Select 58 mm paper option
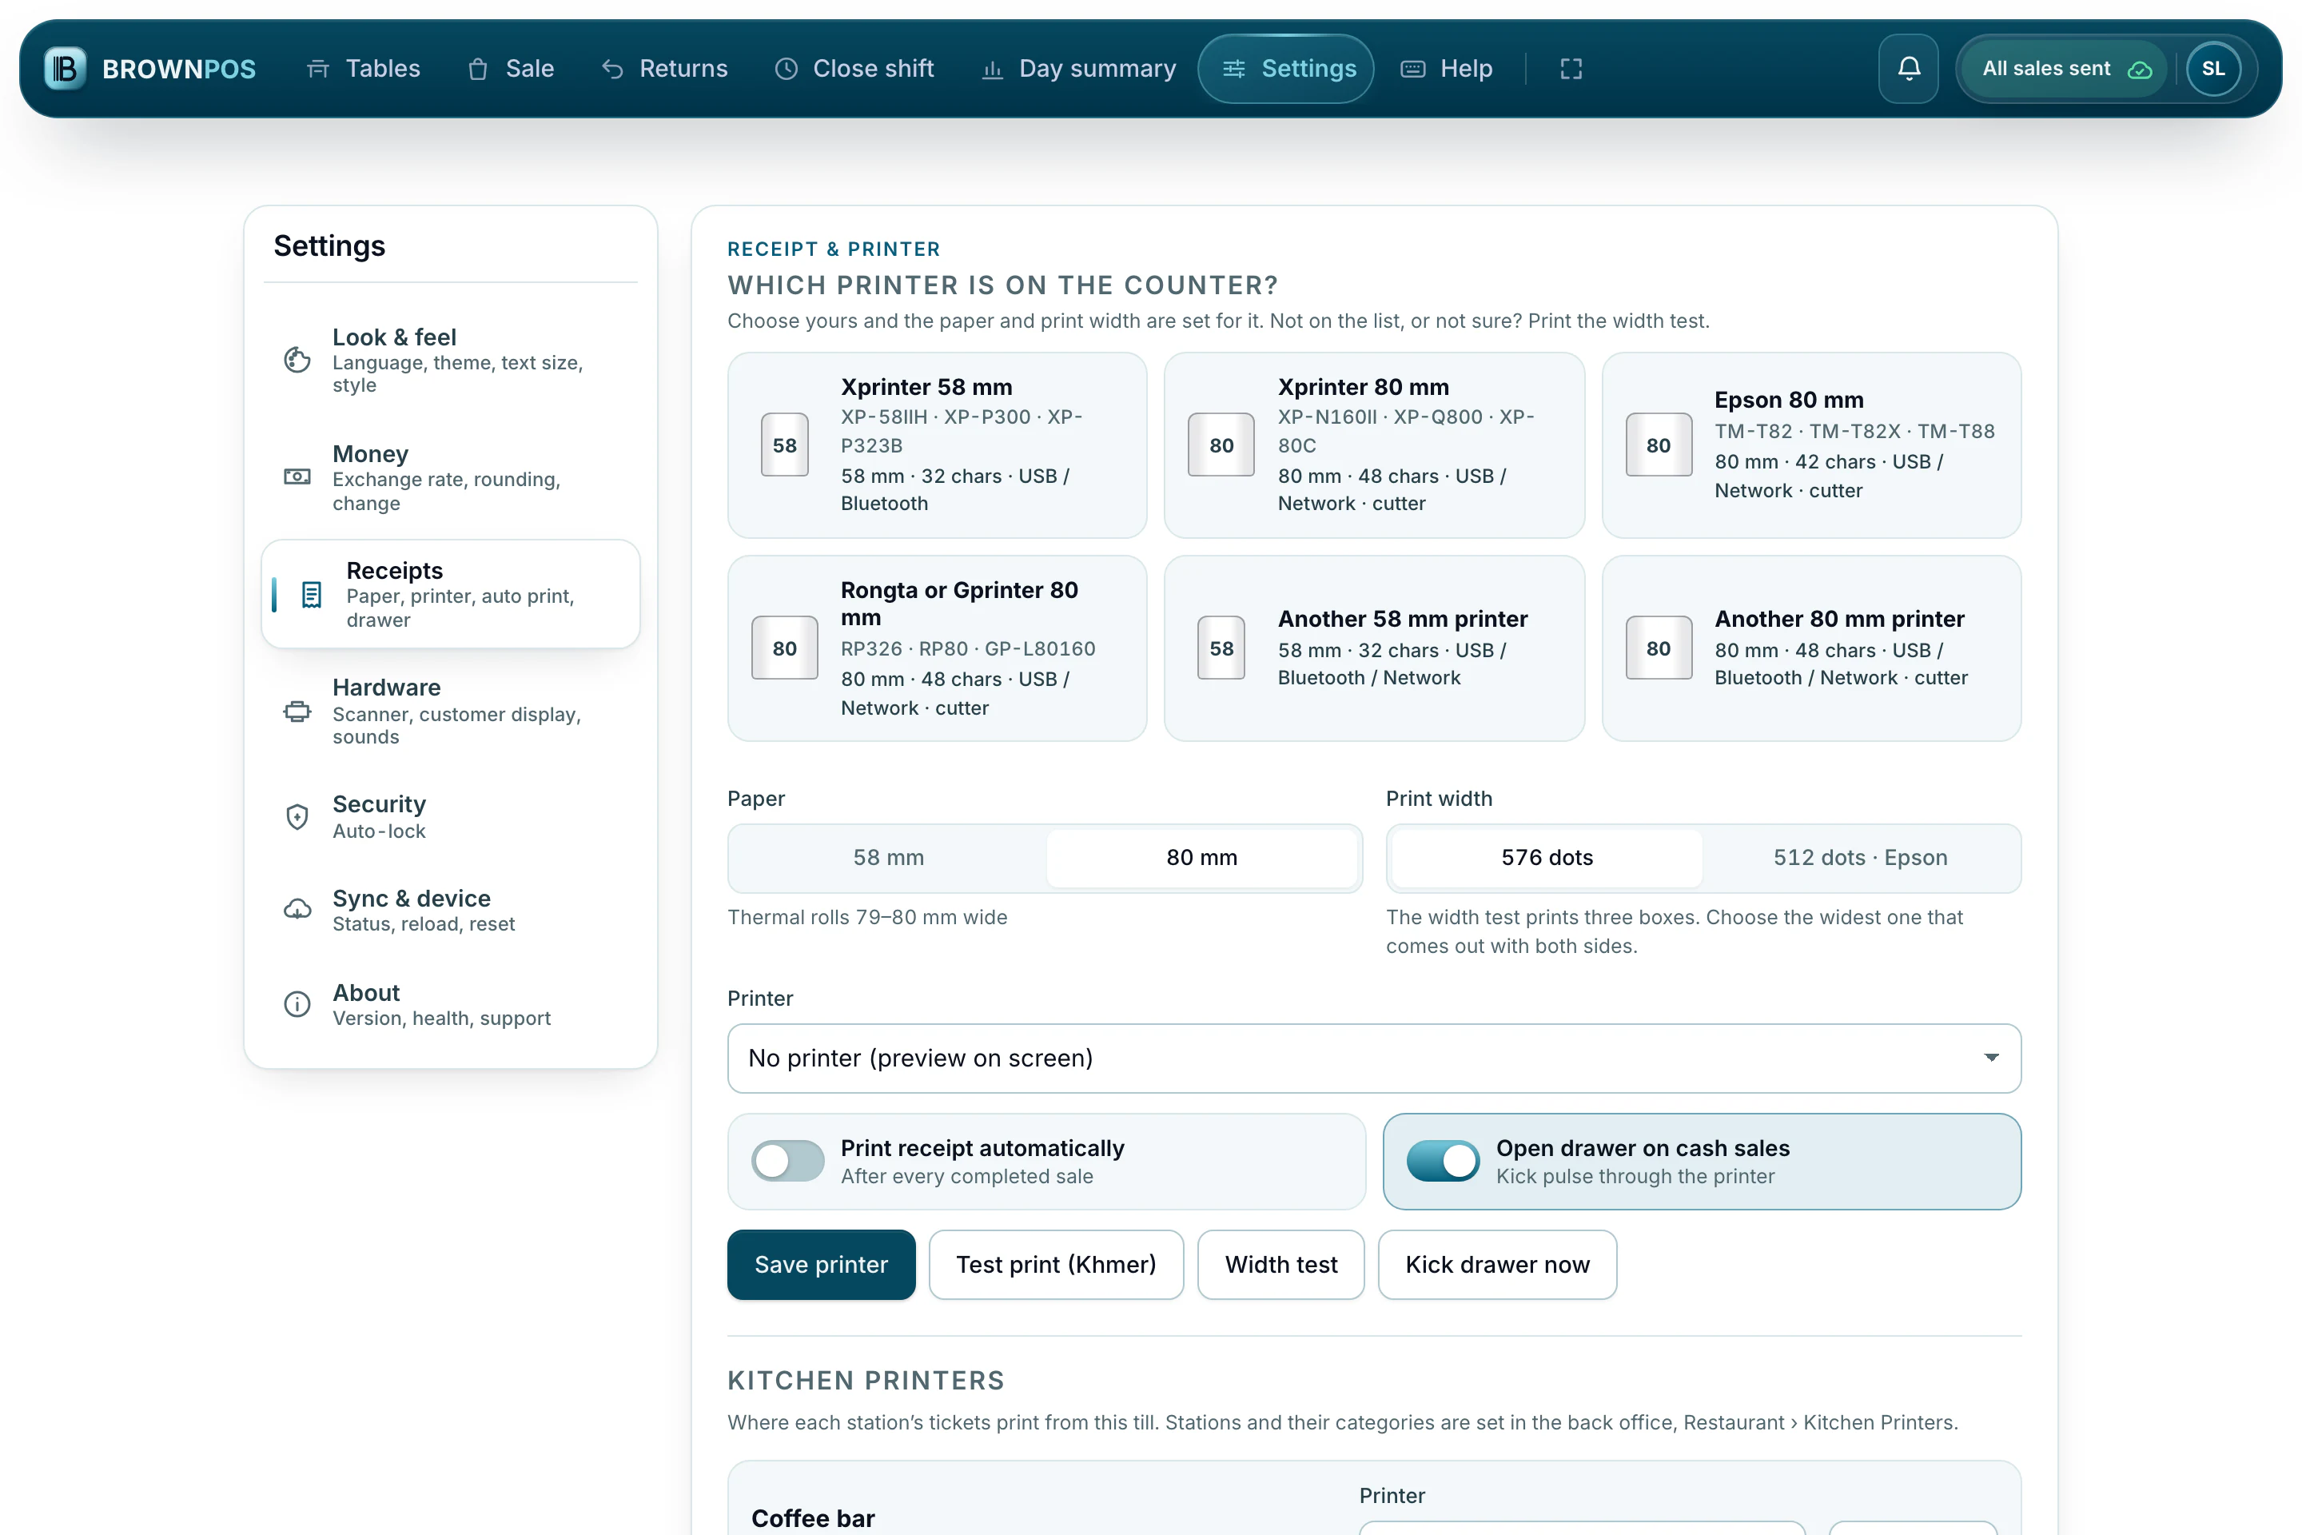The width and height of the screenshot is (2302, 1535). pos(889,858)
